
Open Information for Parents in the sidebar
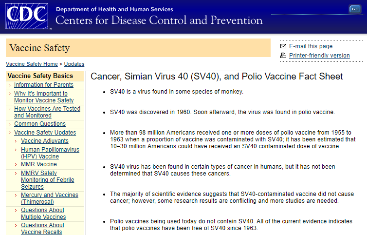tap(44, 85)
